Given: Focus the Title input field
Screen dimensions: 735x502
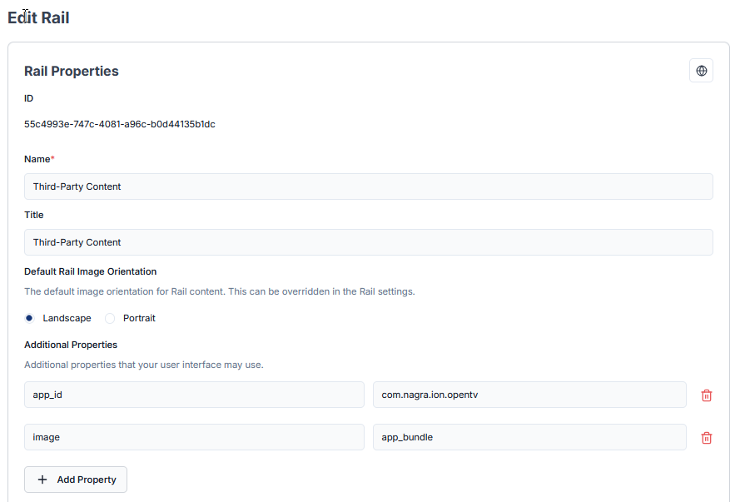Looking at the screenshot, I should (x=368, y=242).
